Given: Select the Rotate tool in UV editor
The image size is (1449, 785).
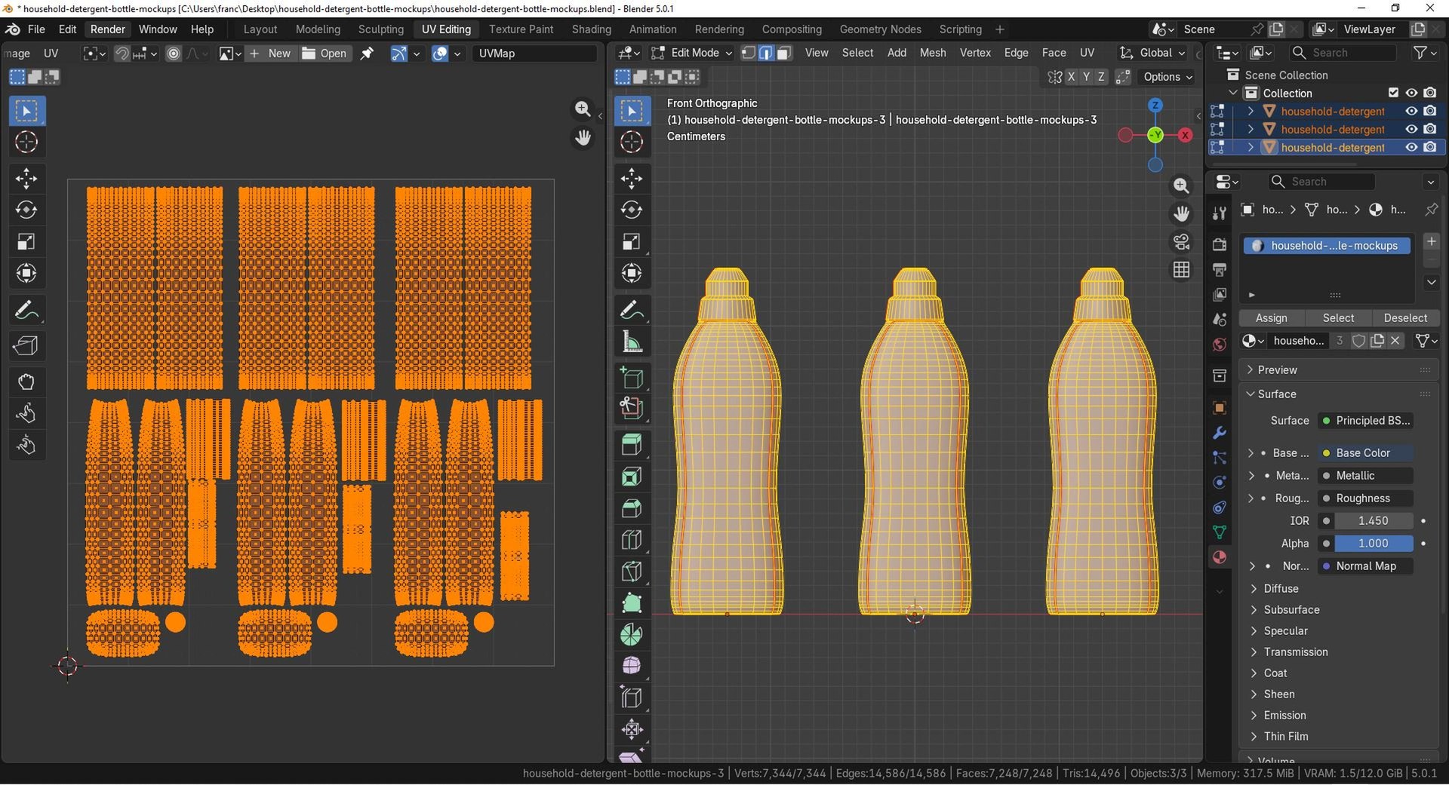Looking at the screenshot, I should (x=26, y=210).
